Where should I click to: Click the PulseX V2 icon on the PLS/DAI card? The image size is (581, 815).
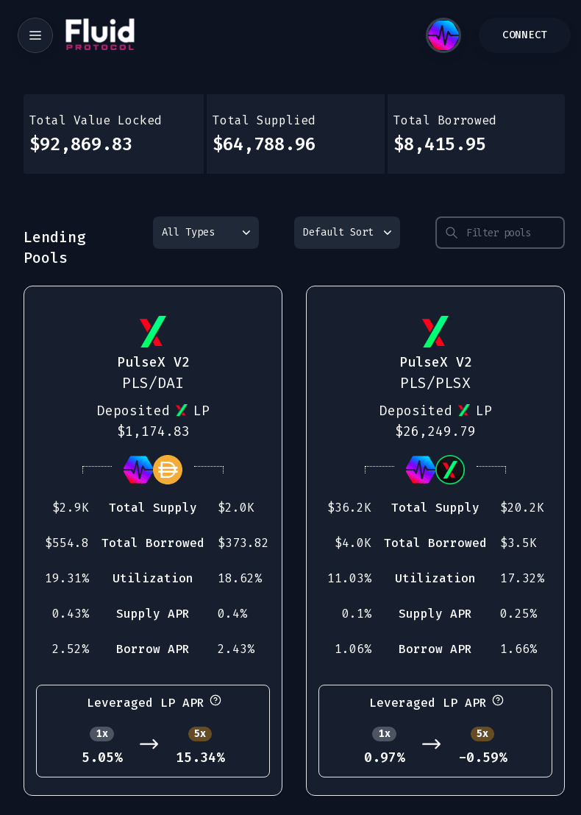point(153,331)
